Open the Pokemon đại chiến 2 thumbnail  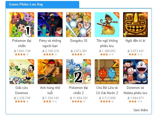[78, 72]
